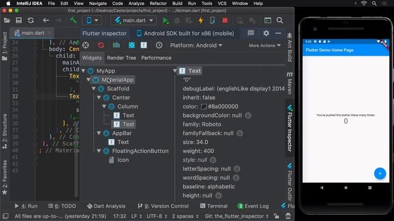Screen dimensions: 394x221
Task: Open the Refactor menu
Action: [x=158, y=4]
